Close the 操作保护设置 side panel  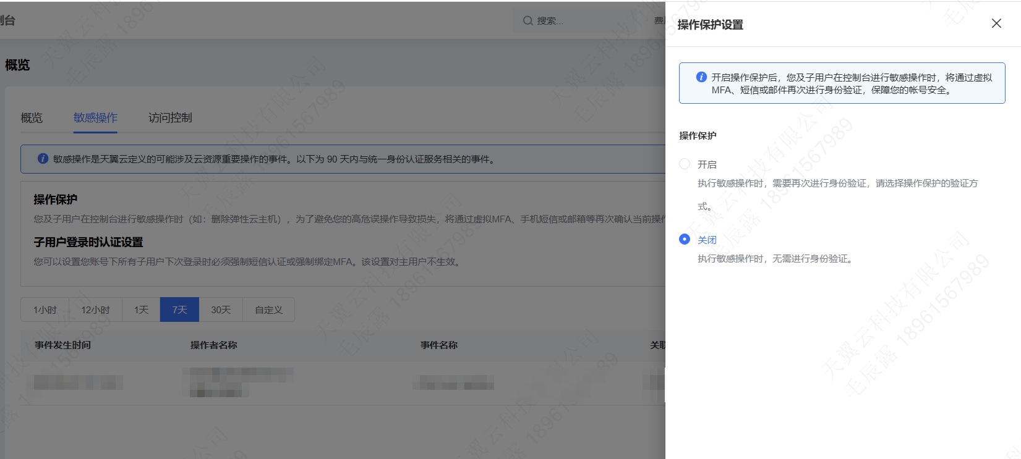click(996, 23)
